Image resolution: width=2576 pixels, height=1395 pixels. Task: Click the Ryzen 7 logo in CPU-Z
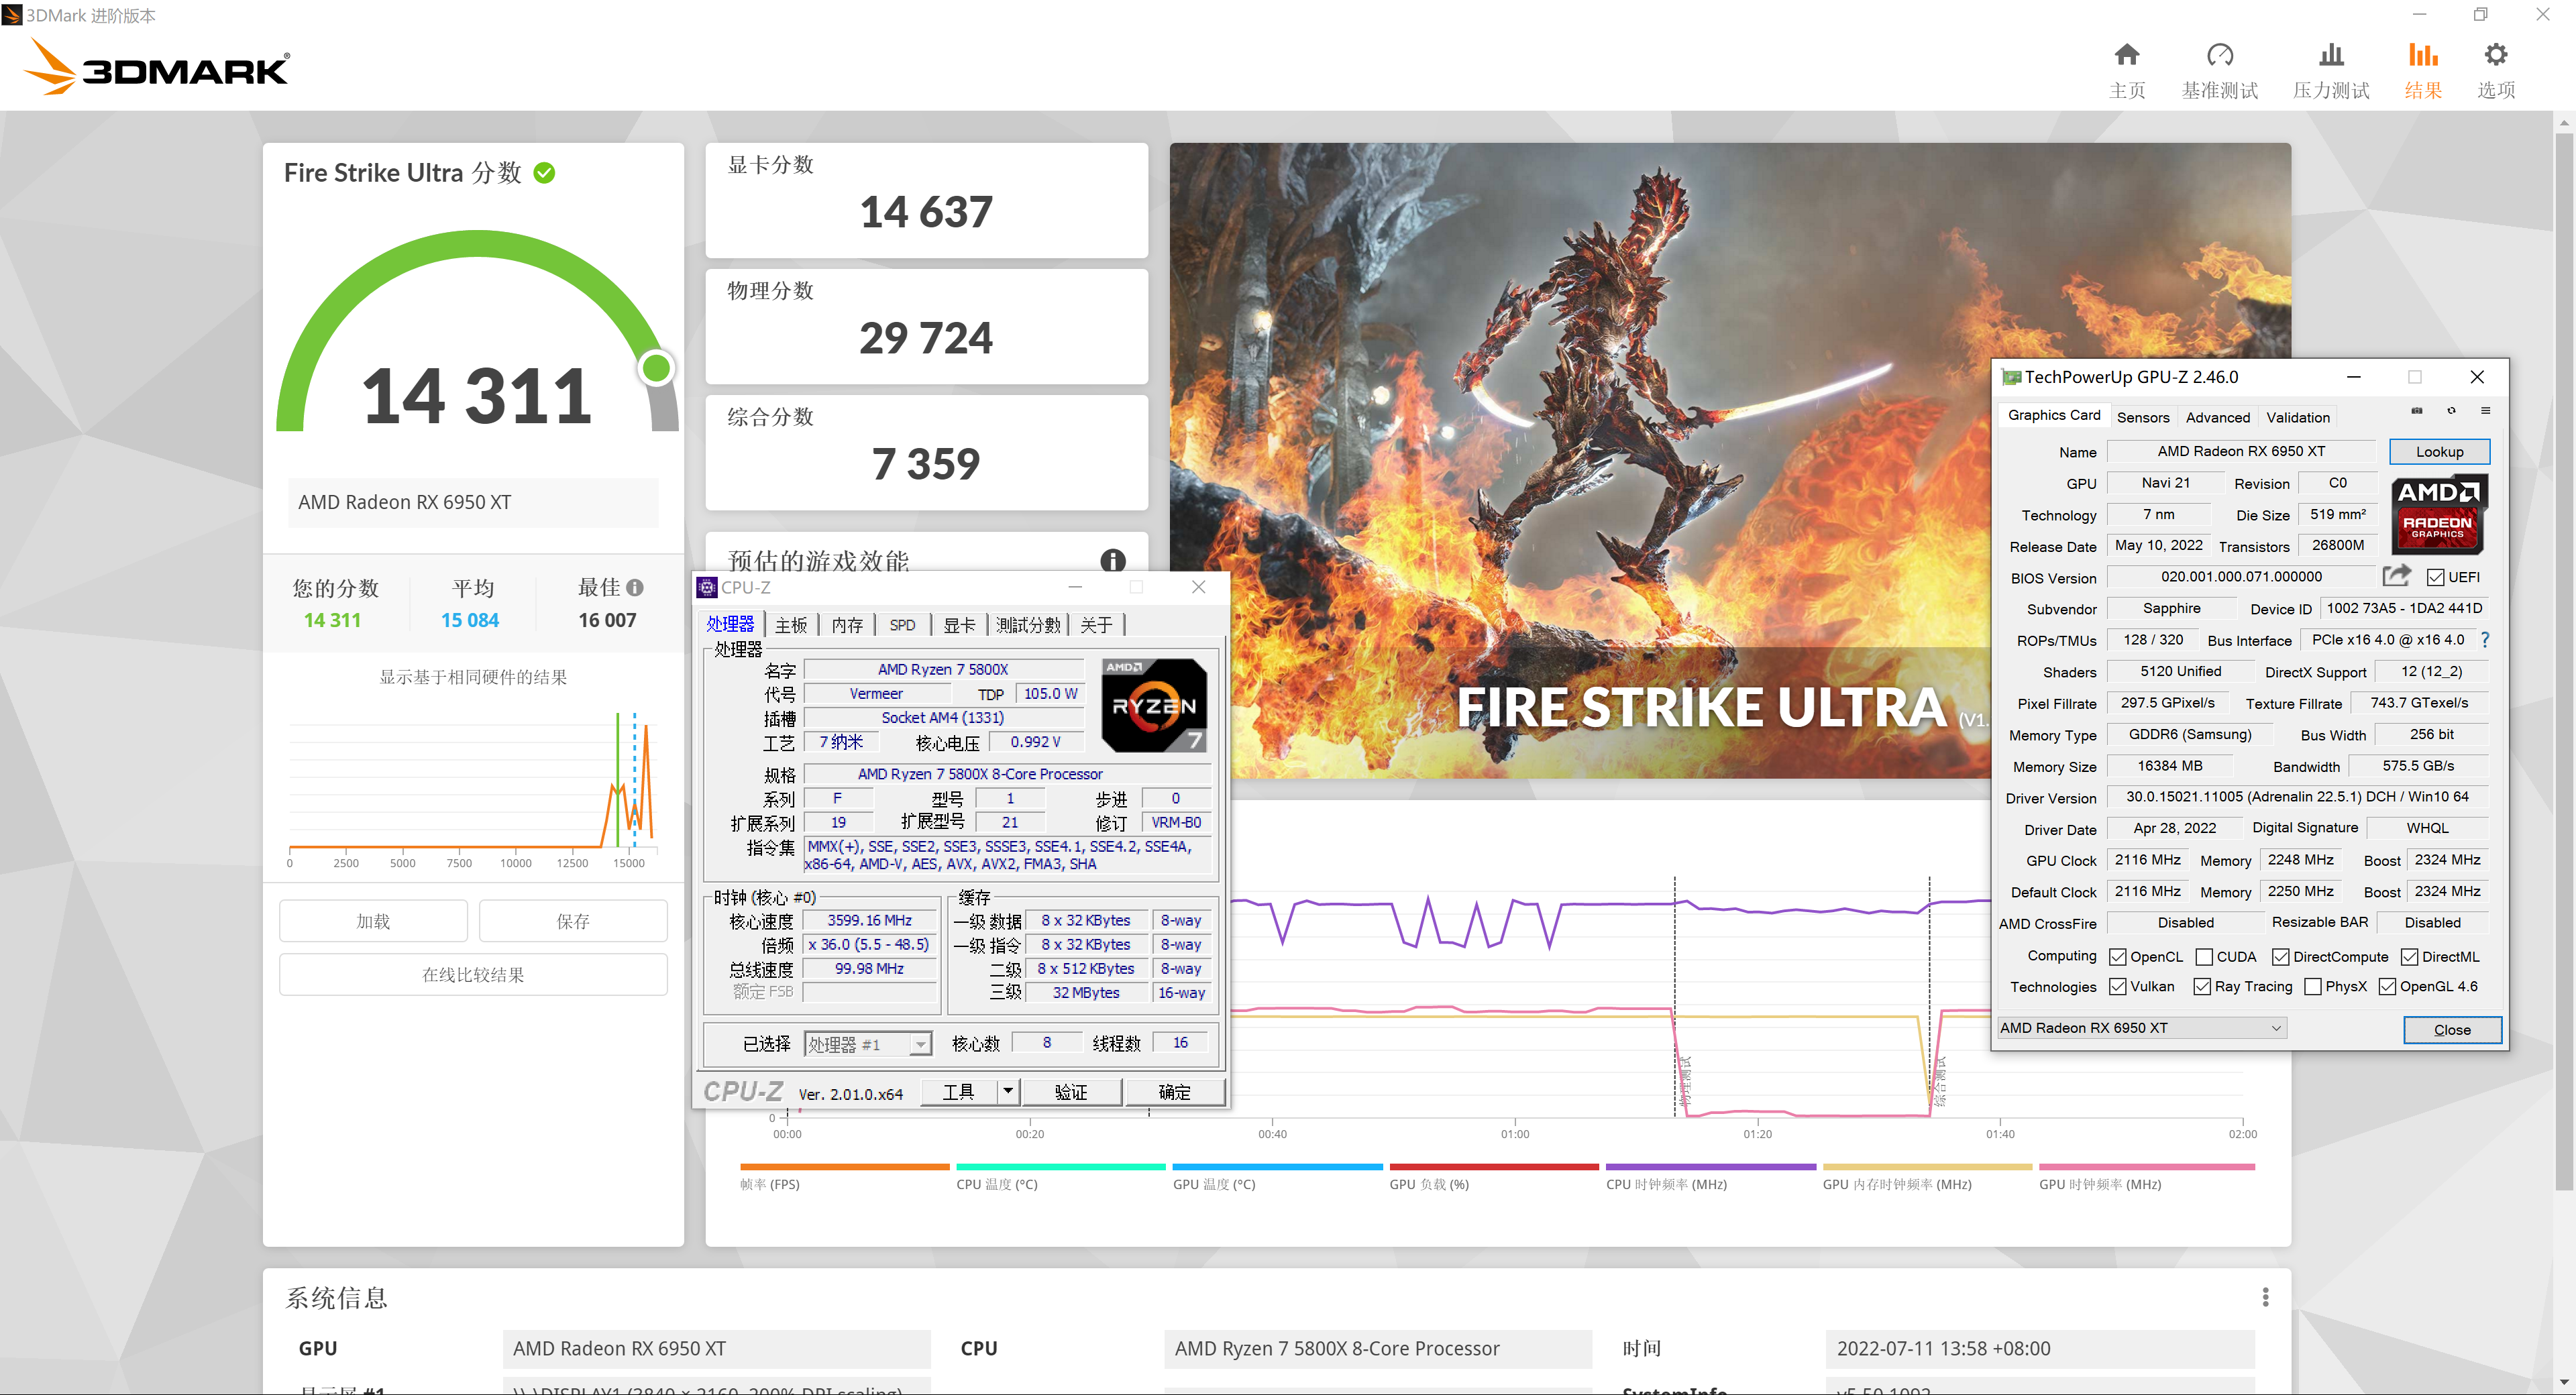click(1154, 705)
